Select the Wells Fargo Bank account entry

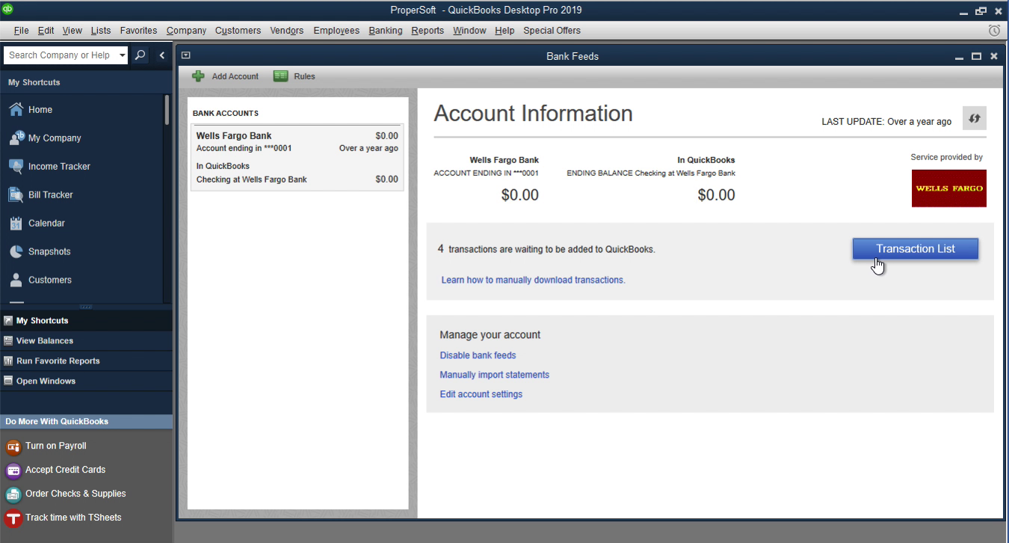(297, 158)
